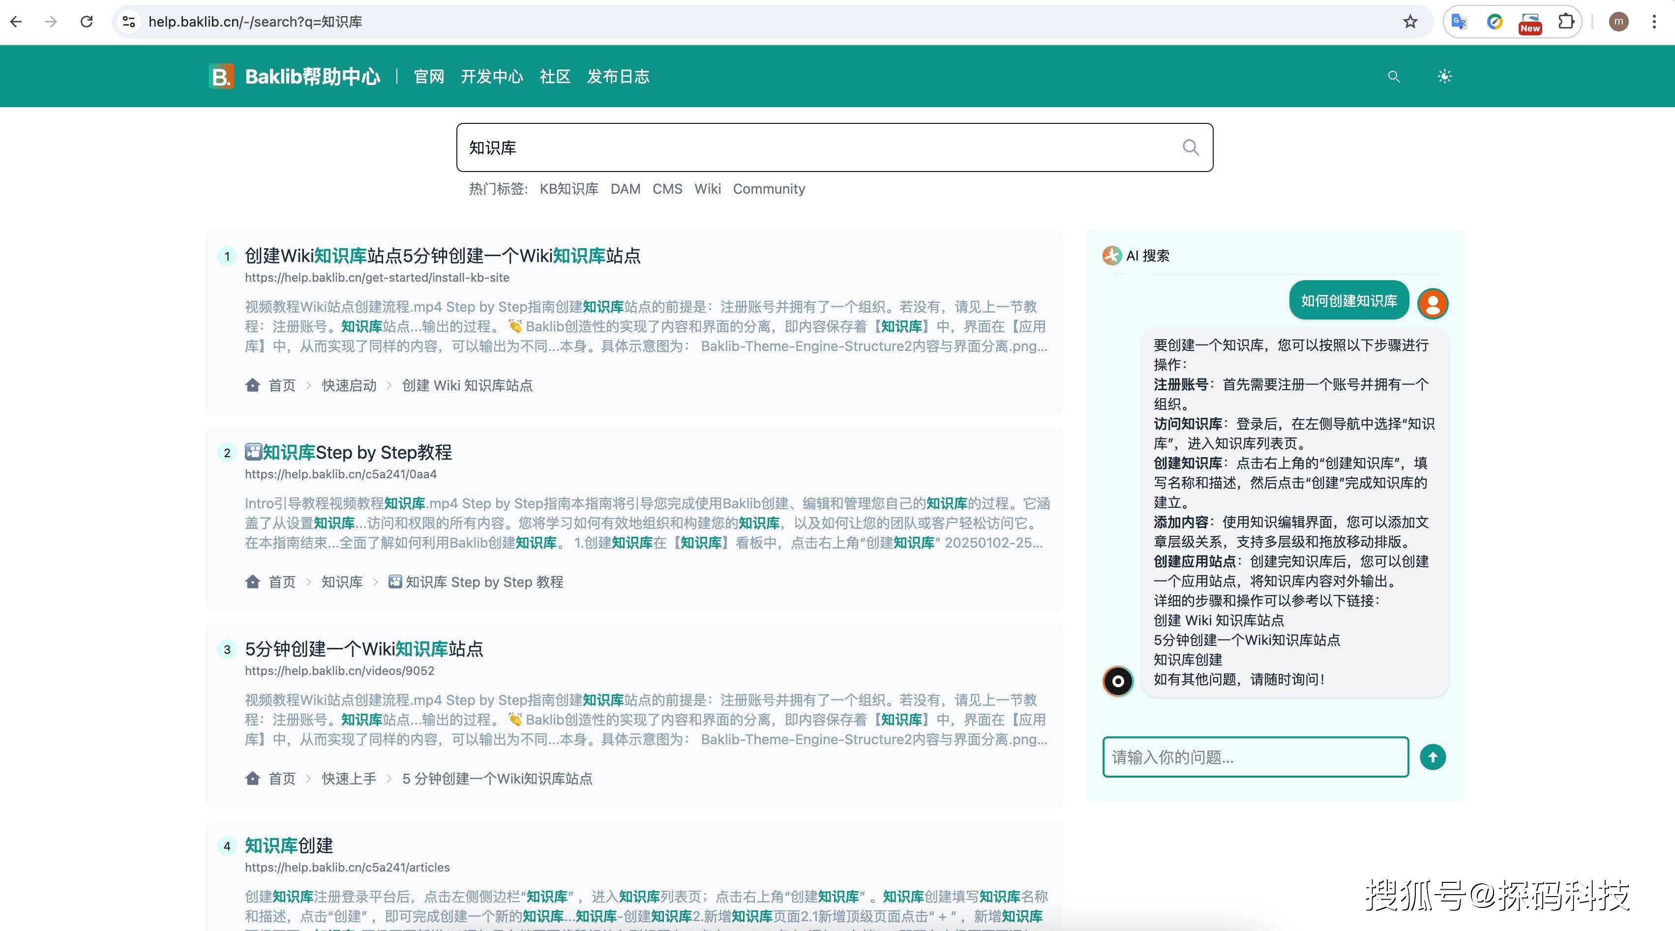The height and width of the screenshot is (931, 1675).
Task: Open 创建 Wiki 知识库站点 link in AI answer
Action: point(1219,620)
